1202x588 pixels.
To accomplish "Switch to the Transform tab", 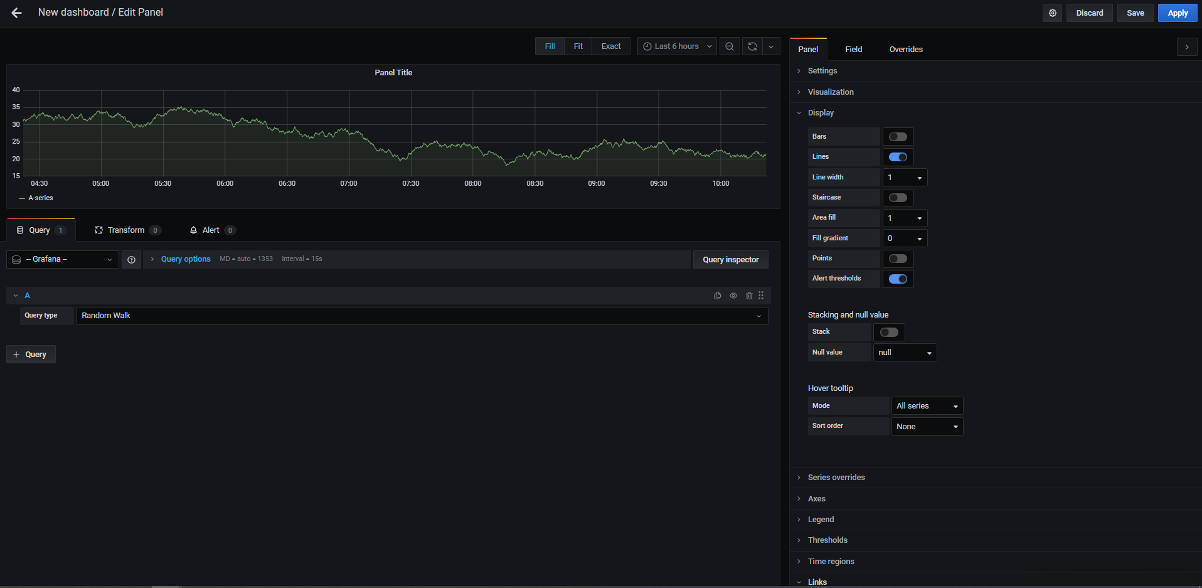I will (x=126, y=230).
